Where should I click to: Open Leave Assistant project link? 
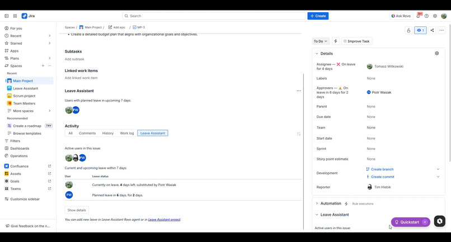(x=165, y=220)
